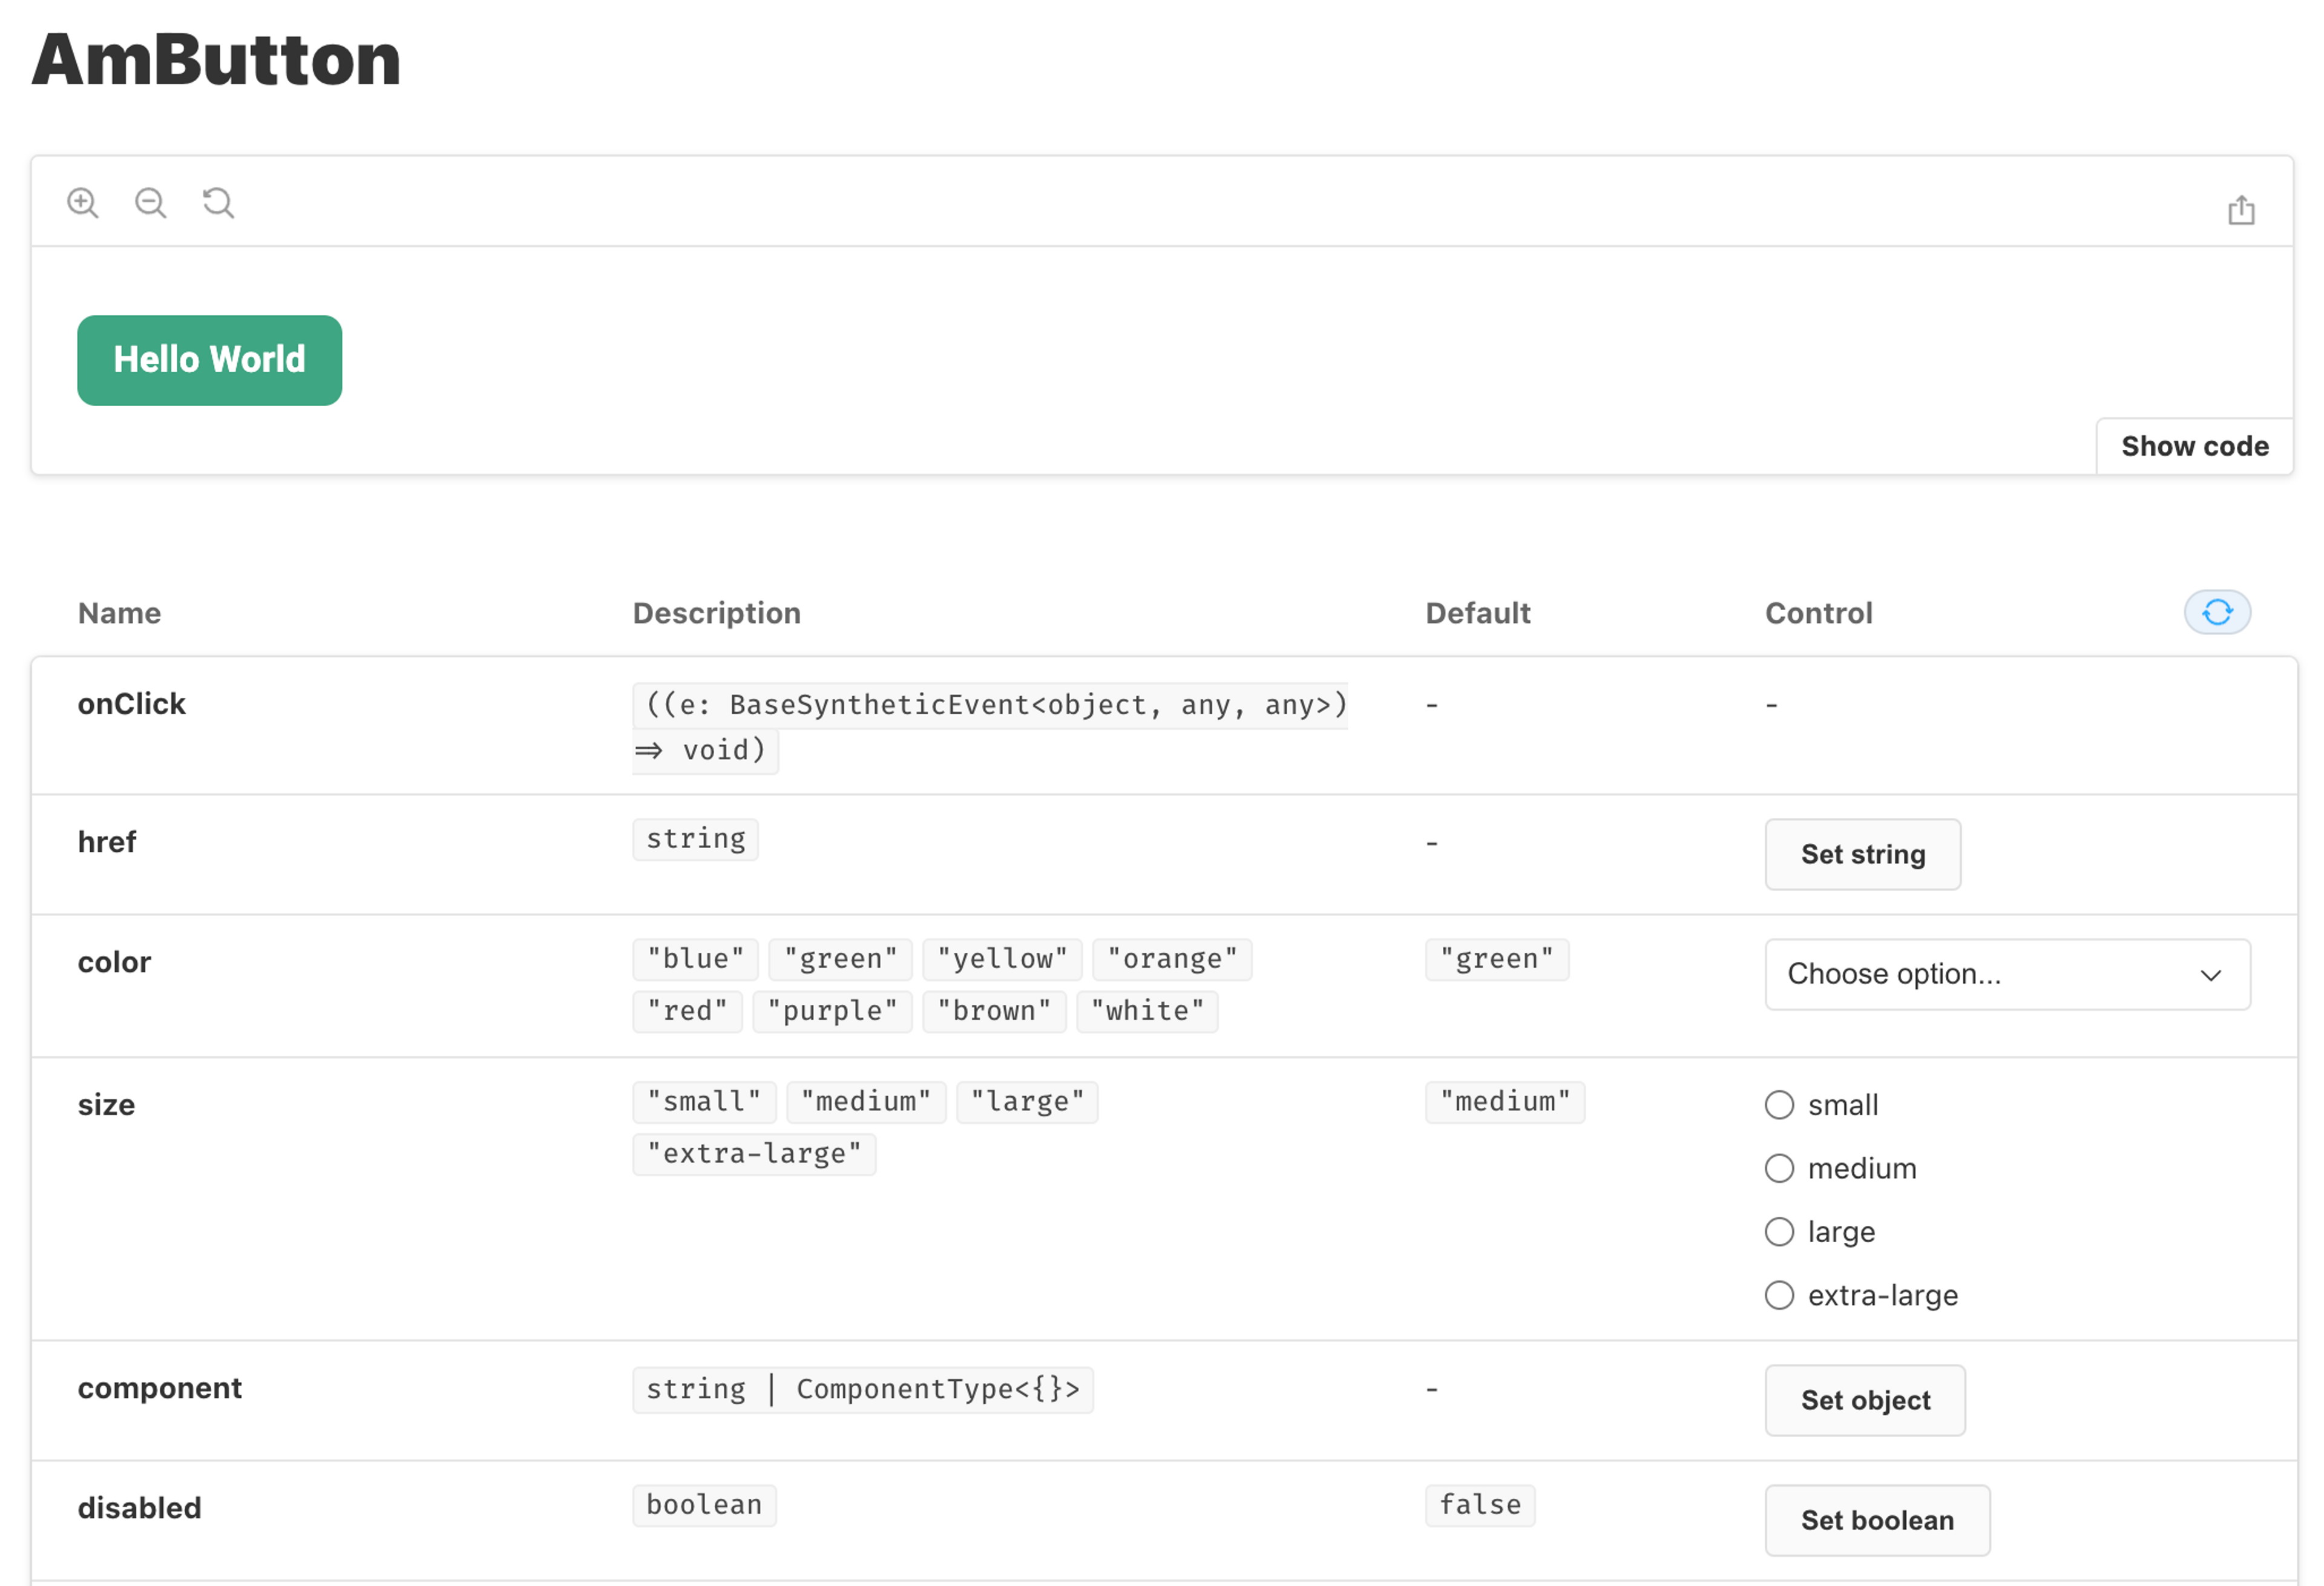This screenshot has height=1586, width=2324.
Task: Click the Name column header
Action: coord(119,613)
